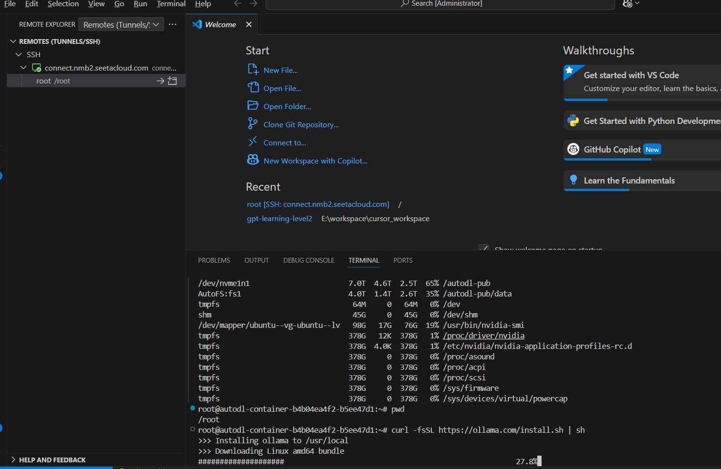Switch to the OUTPUT panel tab
The width and height of the screenshot is (721, 469).
point(257,260)
